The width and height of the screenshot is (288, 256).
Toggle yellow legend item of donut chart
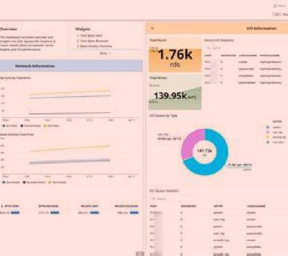[x=268, y=137]
